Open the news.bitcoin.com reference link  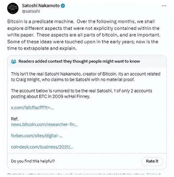tap(44, 124)
